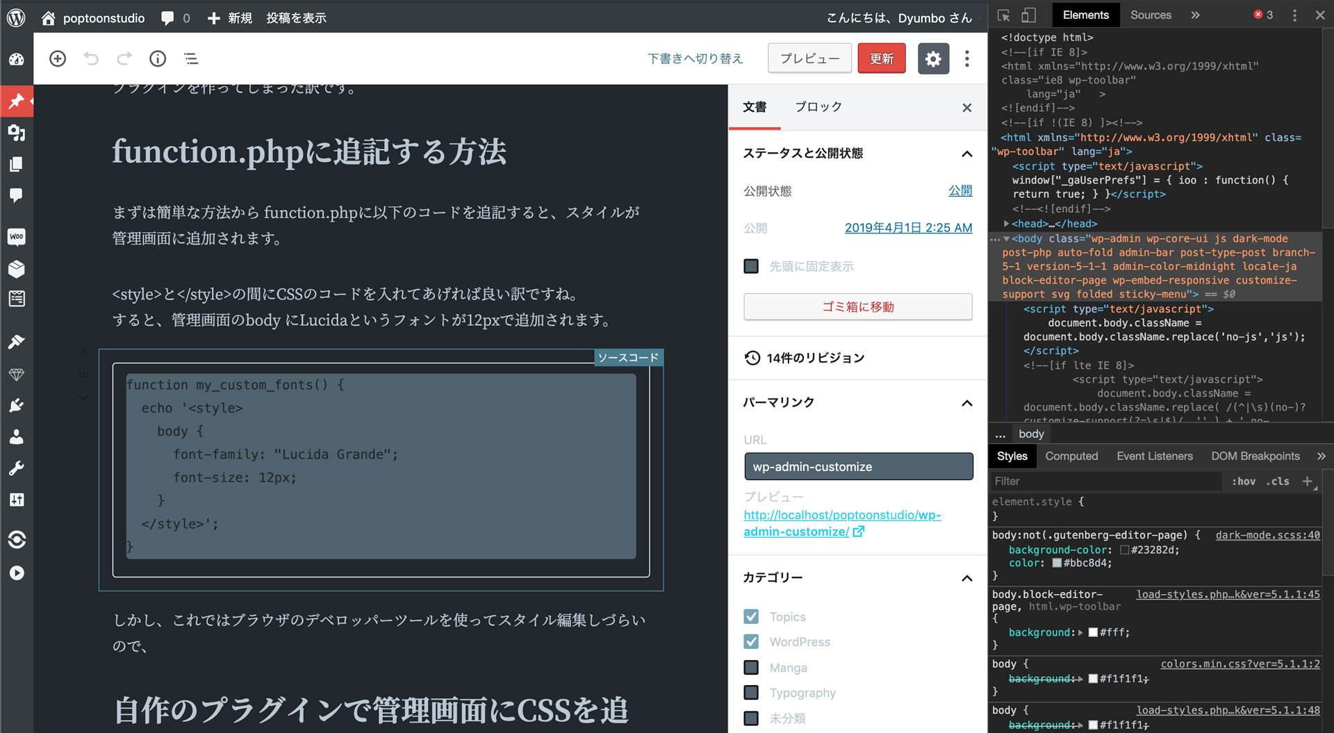Uncheck the WordPress category

[751, 641]
